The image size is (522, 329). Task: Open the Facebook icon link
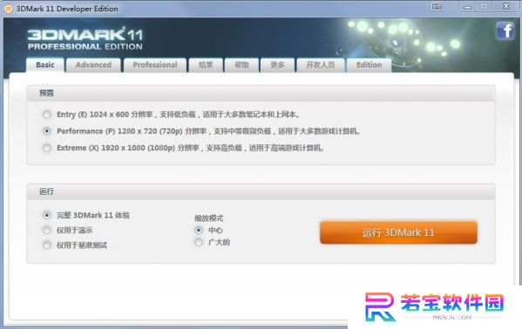pos(505,30)
